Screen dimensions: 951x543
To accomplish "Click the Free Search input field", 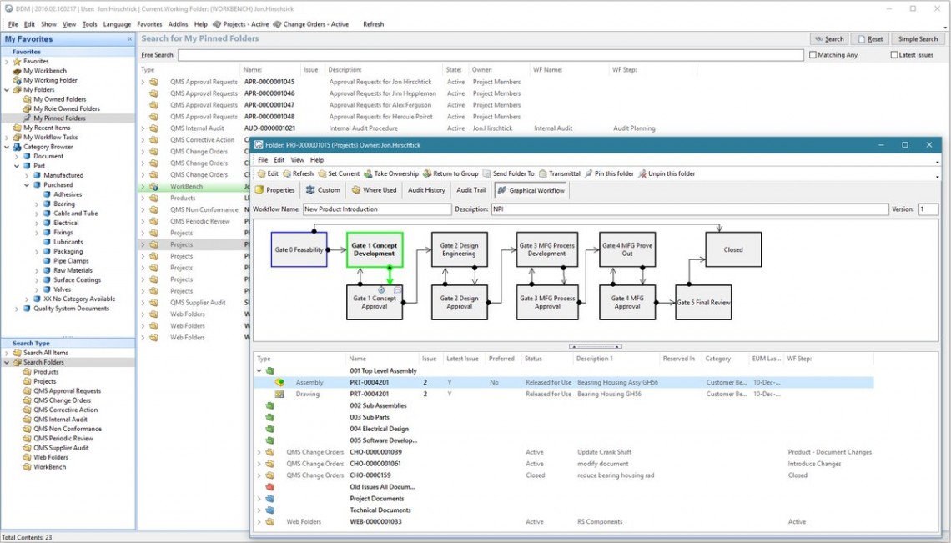I will pyautogui.click(x=491, y=55).
